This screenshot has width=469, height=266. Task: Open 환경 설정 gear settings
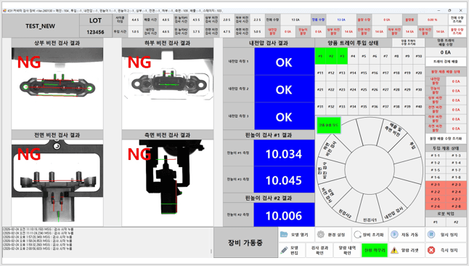coord(321,235)
